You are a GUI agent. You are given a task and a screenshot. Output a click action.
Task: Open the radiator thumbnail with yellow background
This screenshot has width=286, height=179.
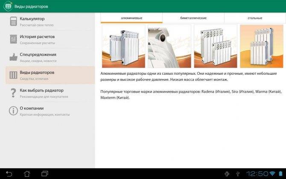(x=262, y=46)
